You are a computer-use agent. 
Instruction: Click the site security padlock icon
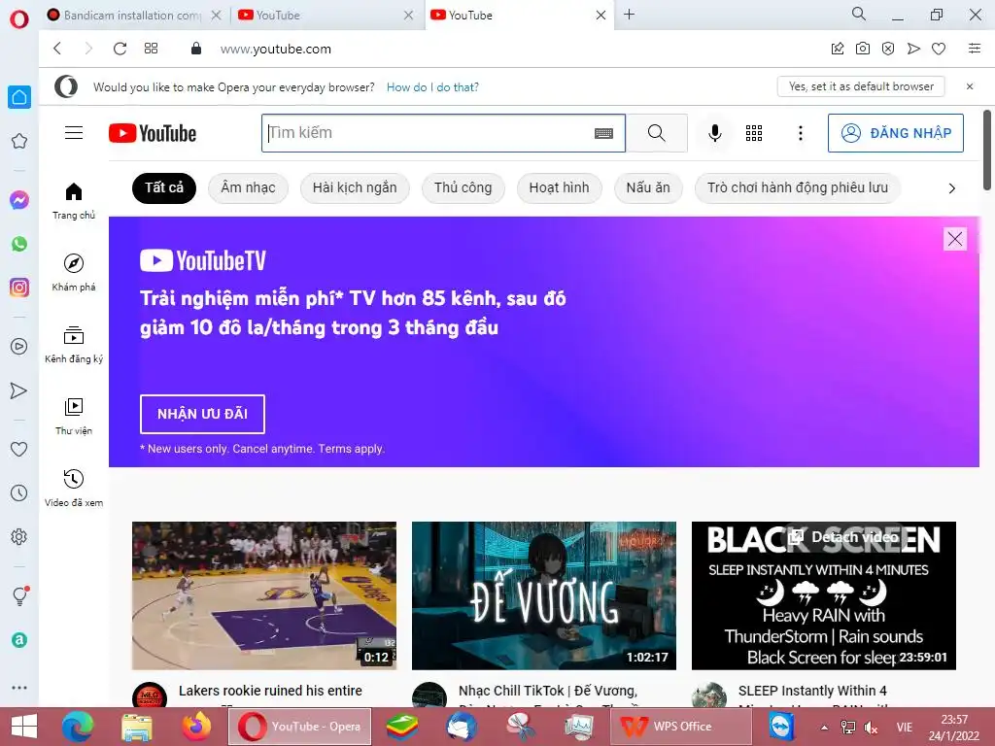coord(196,49)
